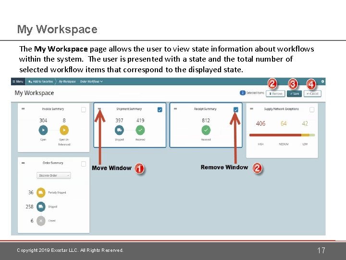The height and width of the screenshot is (260, 346).
Task: Click Invoice Open state icon
Action: 43,130
